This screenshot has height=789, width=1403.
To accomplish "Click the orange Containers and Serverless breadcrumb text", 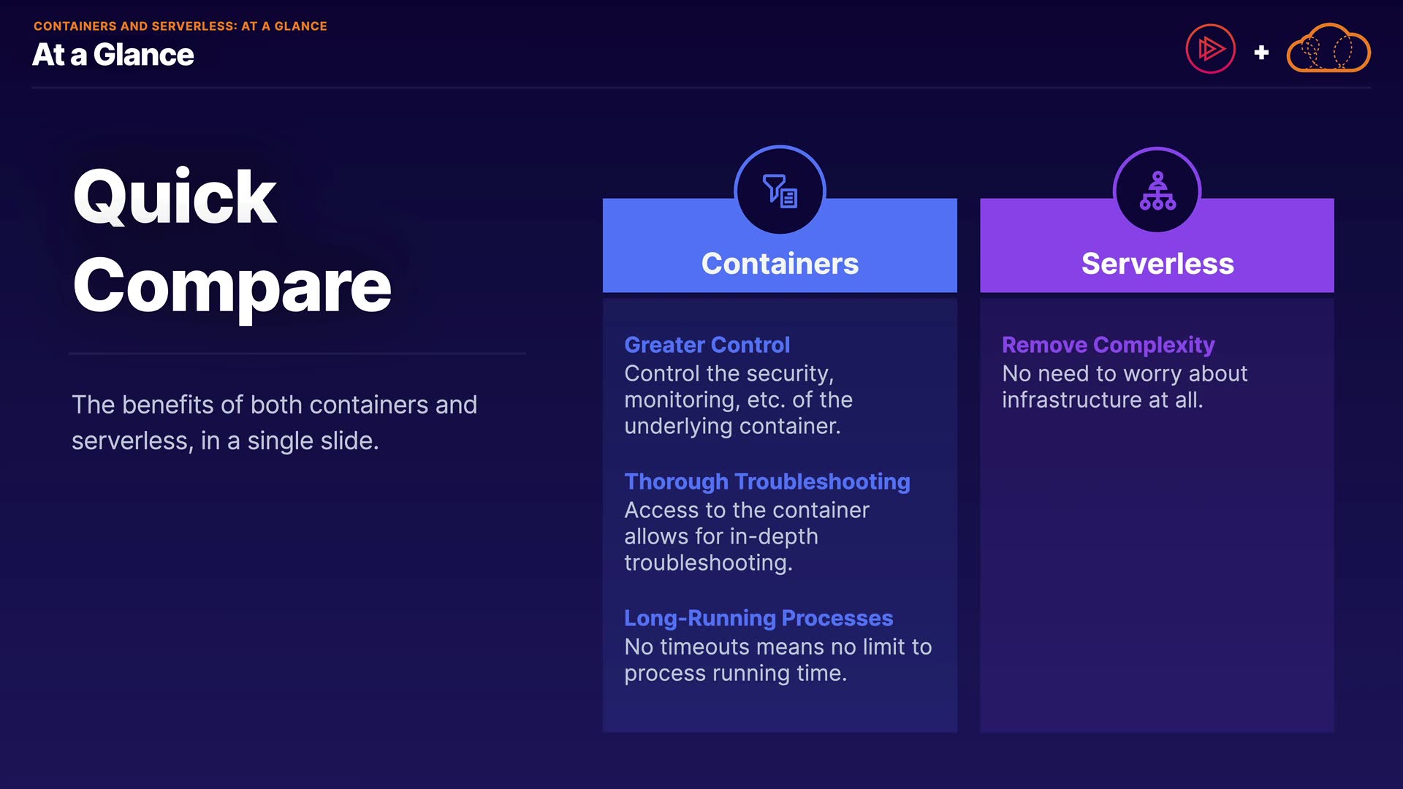I will coord(180,26).
